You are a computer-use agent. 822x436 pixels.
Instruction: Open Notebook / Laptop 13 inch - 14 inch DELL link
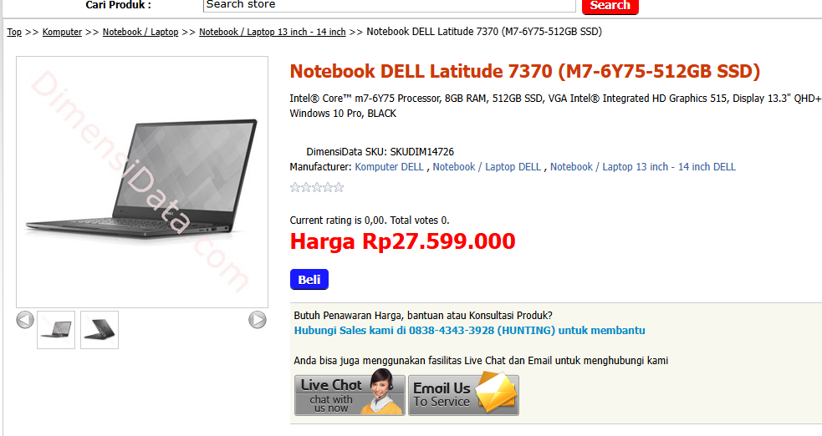643,167
